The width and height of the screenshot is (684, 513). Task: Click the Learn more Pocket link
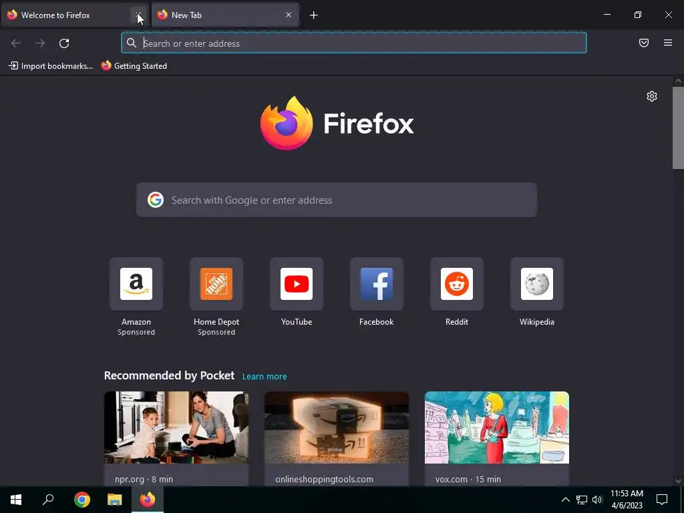pyautogui.click(x=265, y=377)
